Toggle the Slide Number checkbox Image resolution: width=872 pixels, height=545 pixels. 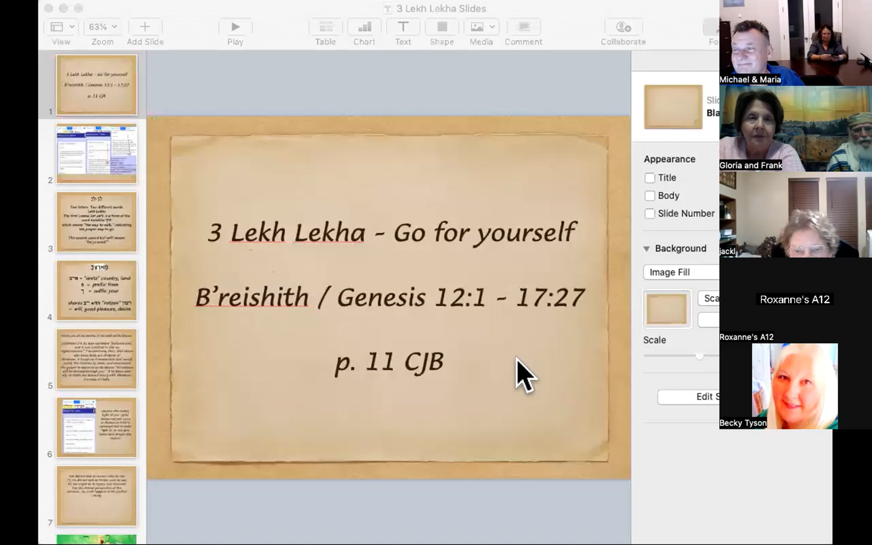[x=650, y=214]
